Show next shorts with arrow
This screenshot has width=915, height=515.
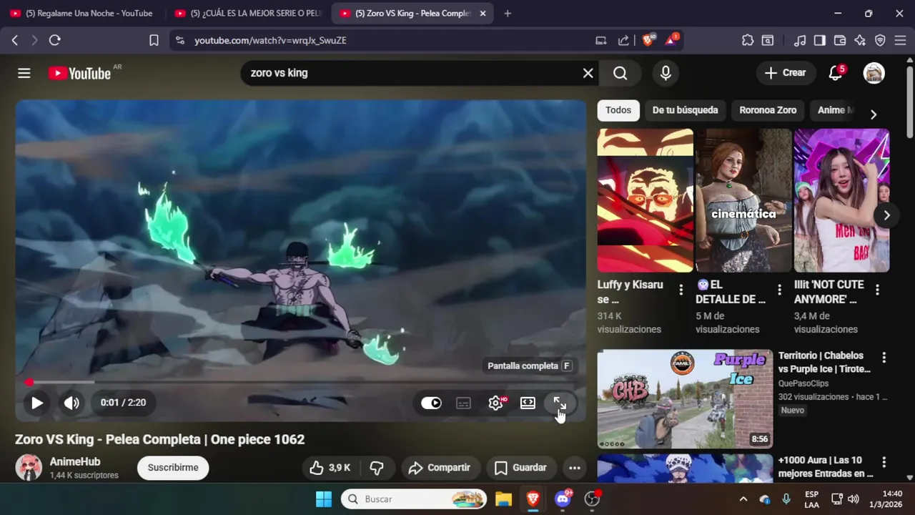886,215
